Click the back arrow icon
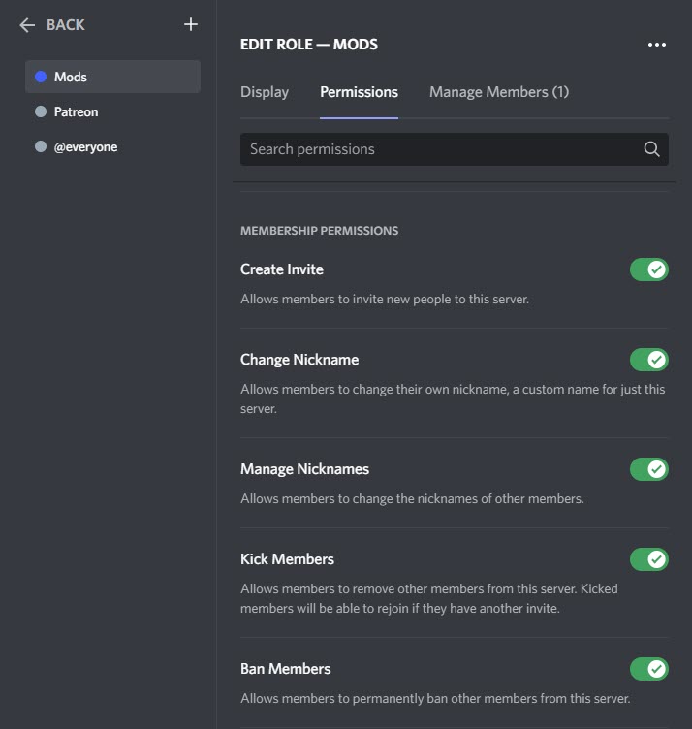This screenshot has height=729, width=692. click(x=27, y=24)
